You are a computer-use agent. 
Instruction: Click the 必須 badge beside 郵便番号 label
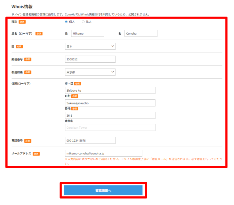point(28,59)
